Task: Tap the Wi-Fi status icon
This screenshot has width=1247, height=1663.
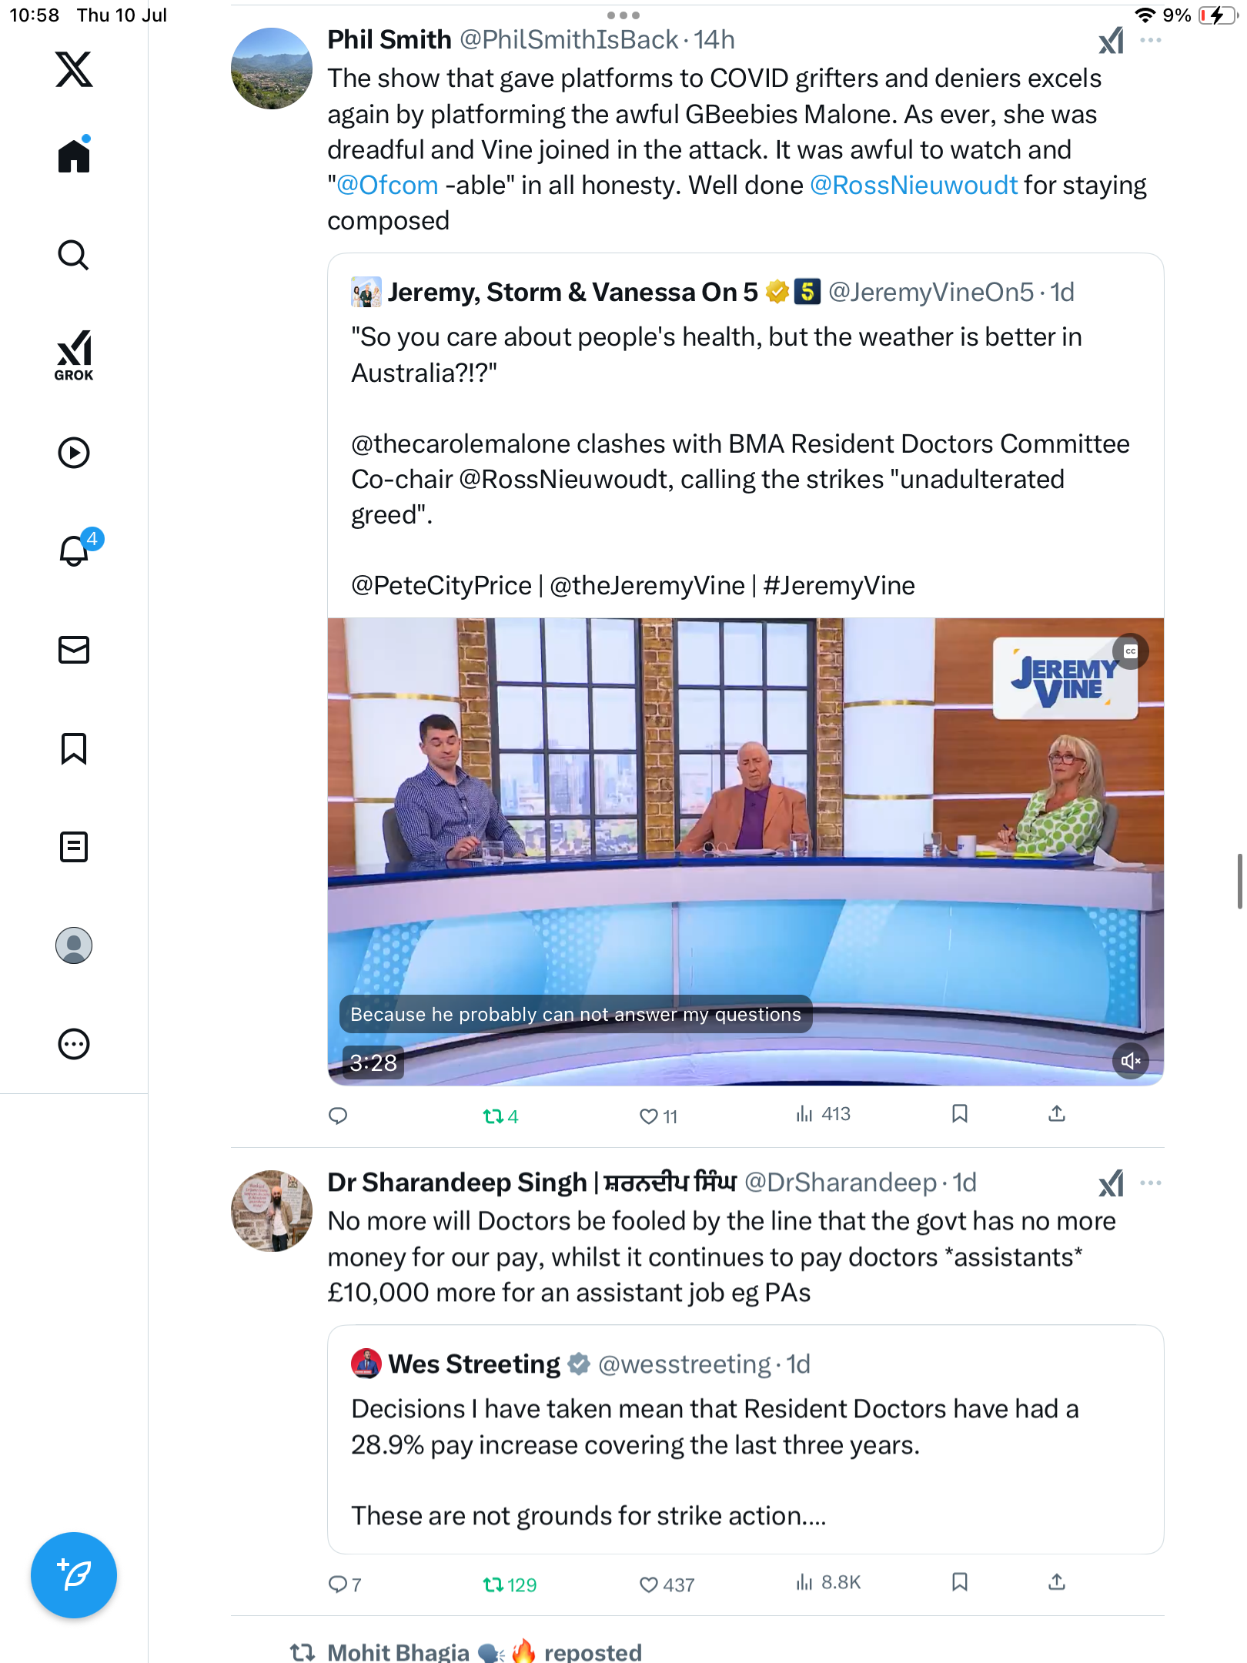Action: tap(1145, 15)
